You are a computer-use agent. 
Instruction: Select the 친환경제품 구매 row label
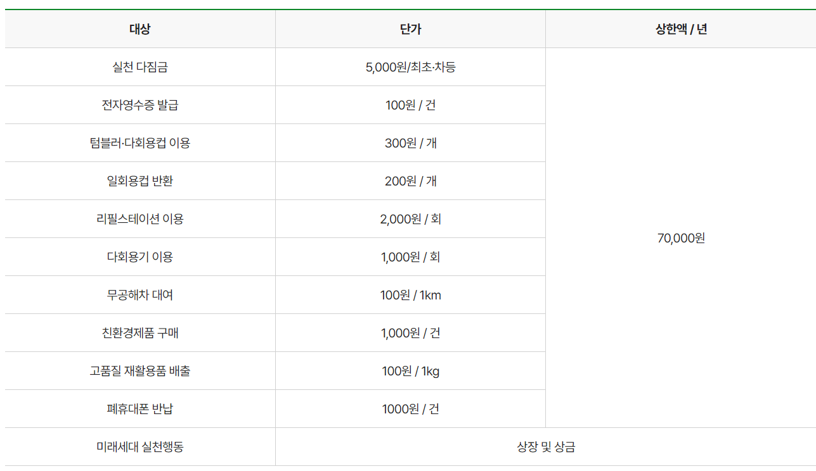point(140,333)
